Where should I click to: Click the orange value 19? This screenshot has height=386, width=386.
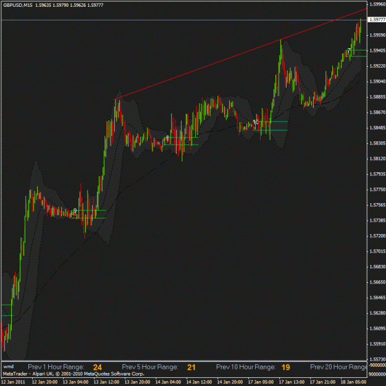(x=286, y=367)
